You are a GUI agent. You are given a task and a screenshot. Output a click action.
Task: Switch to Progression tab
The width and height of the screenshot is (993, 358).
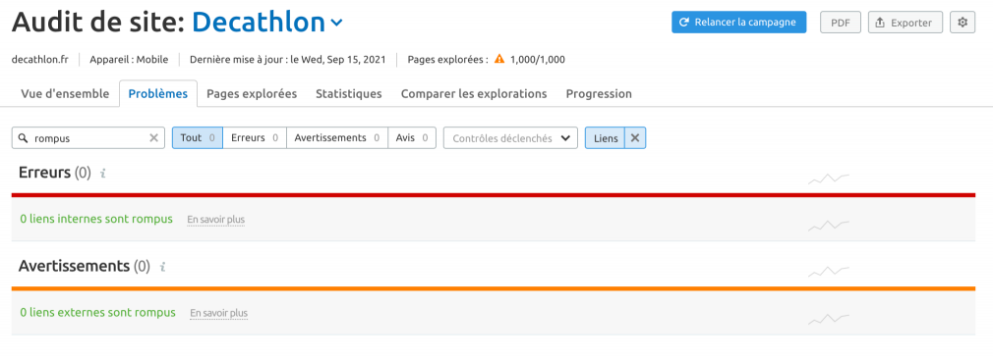pyautogui.click(x=599, y=93)
